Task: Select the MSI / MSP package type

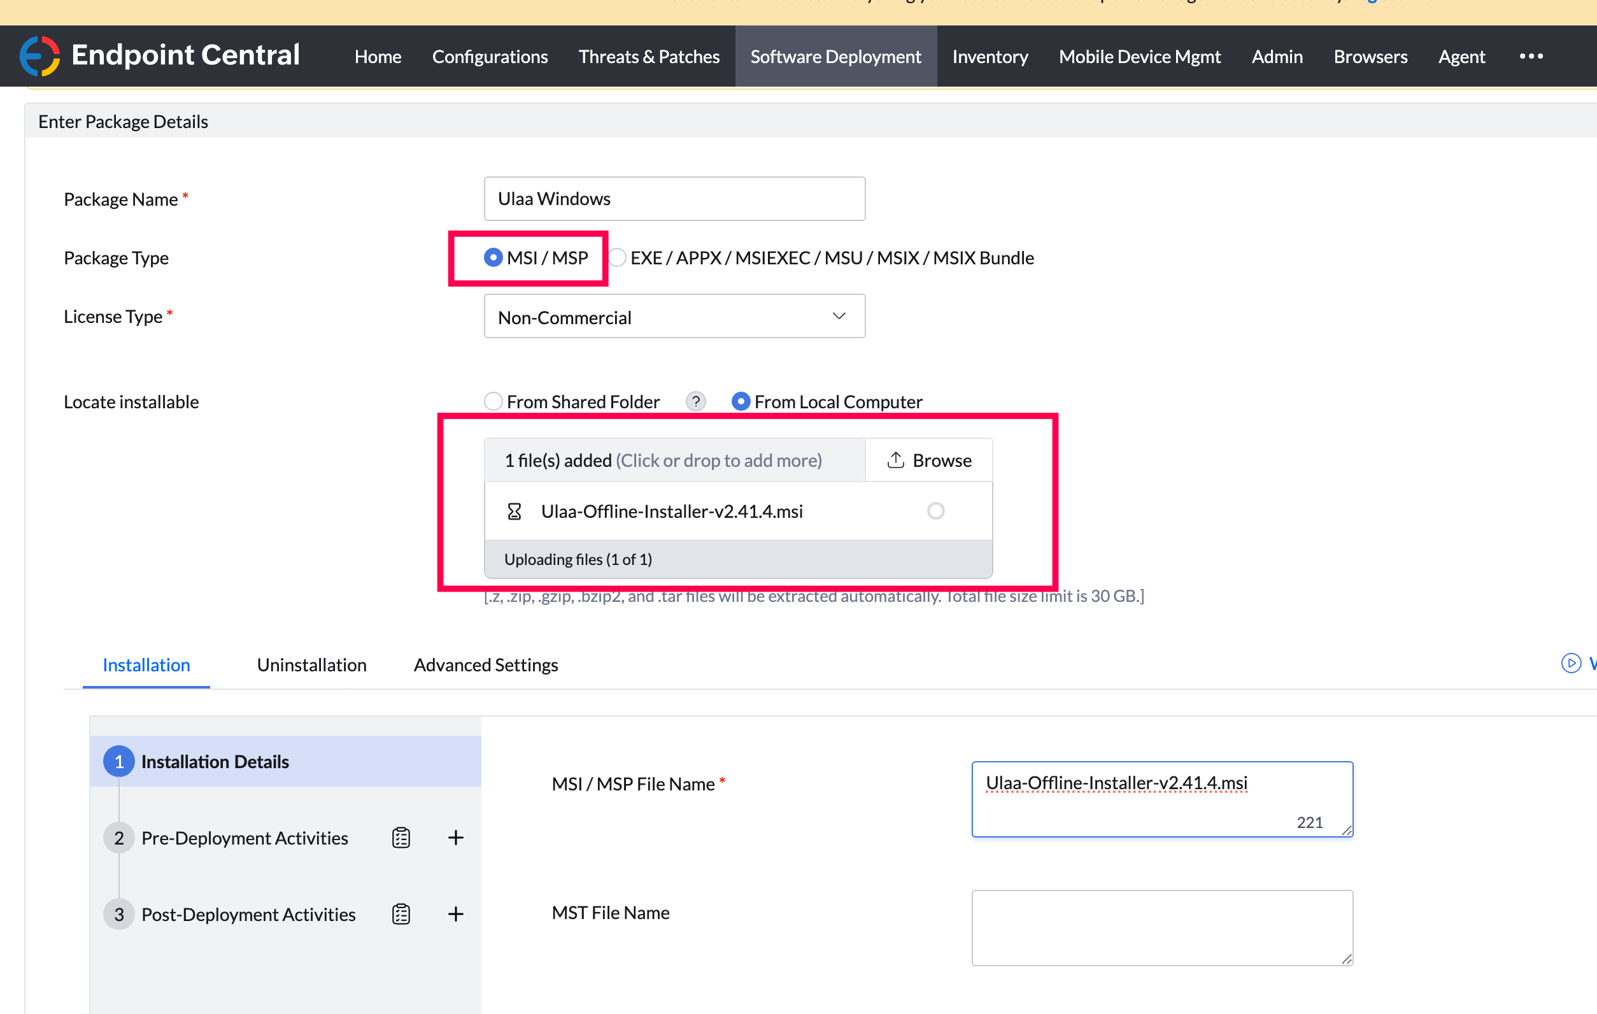Action: 493,257
